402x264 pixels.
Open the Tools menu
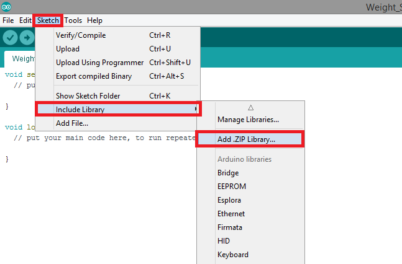click(x=73, y=20)
